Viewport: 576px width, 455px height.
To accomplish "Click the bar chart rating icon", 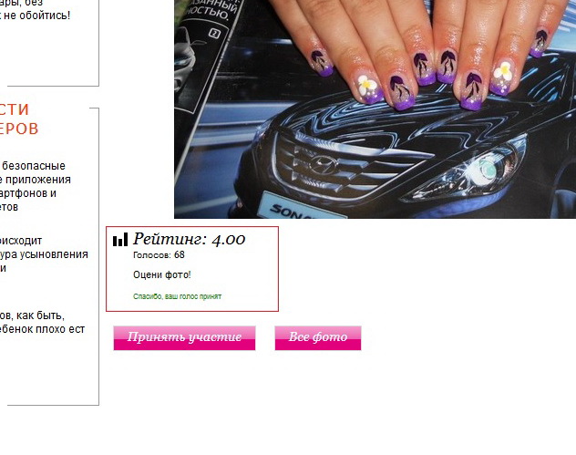I will (x=120, y=239).
